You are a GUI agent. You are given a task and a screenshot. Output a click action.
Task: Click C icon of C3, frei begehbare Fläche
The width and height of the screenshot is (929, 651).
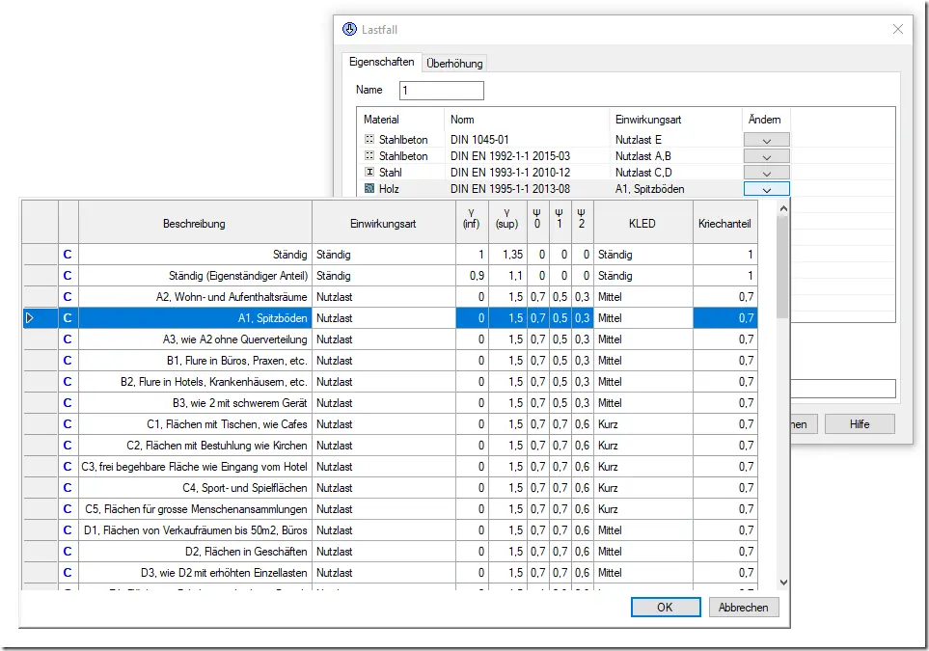[68, 467]
